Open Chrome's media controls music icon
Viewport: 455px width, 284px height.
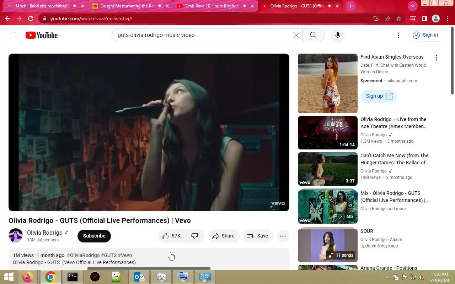[413, 18]
